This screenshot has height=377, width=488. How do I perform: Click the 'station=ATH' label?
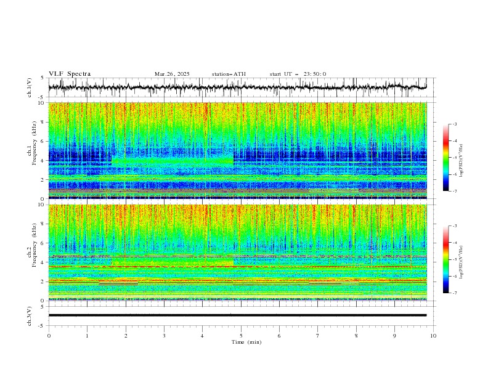click(229, 74)
